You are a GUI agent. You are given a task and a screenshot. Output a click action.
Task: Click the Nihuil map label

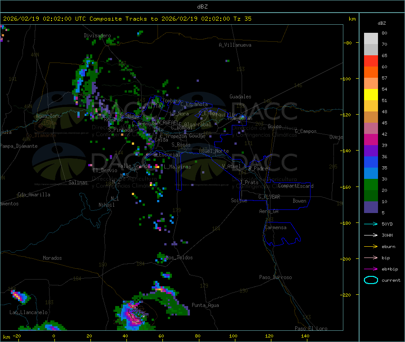click(106, 205)
